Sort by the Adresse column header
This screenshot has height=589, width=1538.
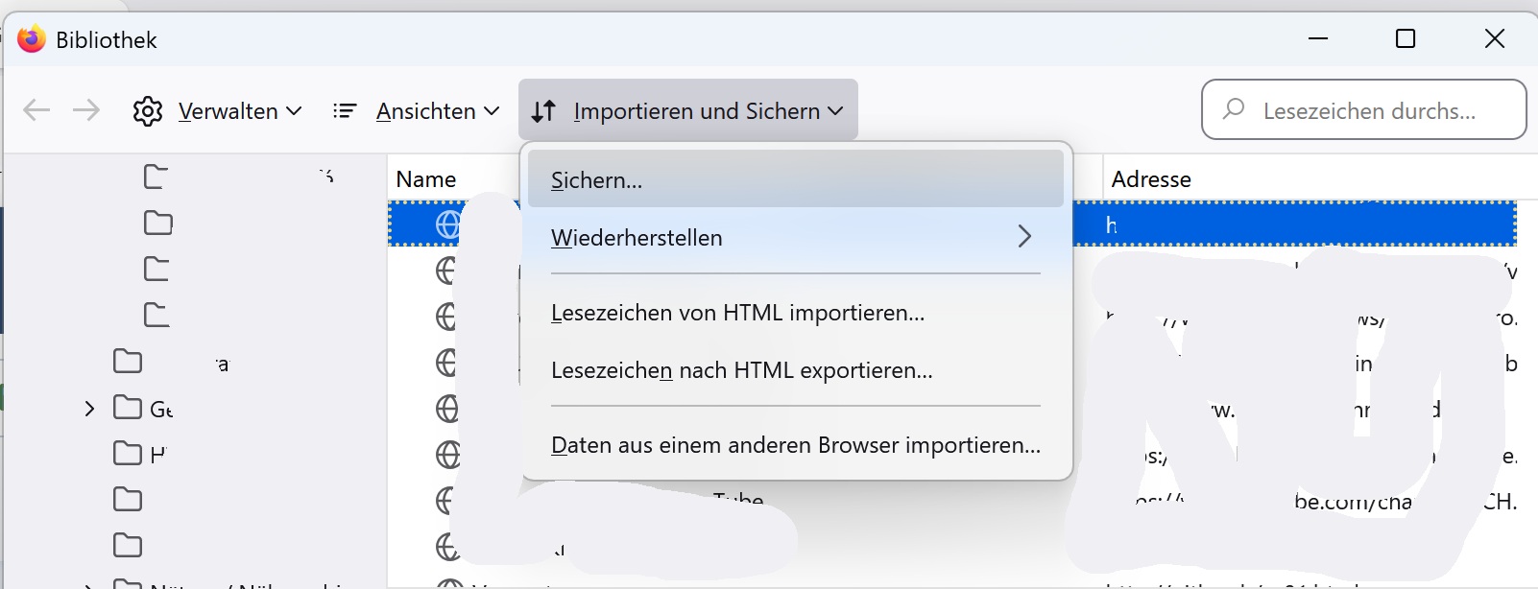click(x=1151, y=179)
